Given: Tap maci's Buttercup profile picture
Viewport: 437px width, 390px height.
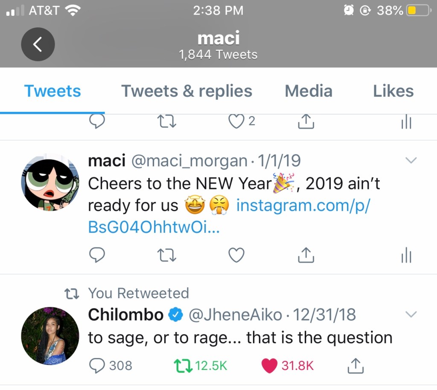Looking at the screenshot, I should click(50, 182).
